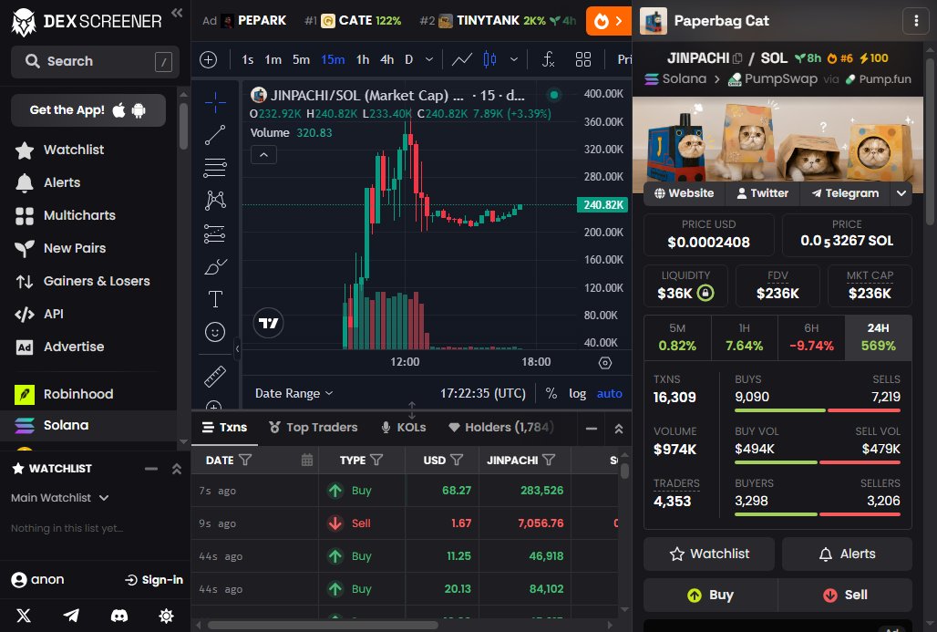
Task: Copy the JINPACHI token address
Action: [x=737, y=58]
